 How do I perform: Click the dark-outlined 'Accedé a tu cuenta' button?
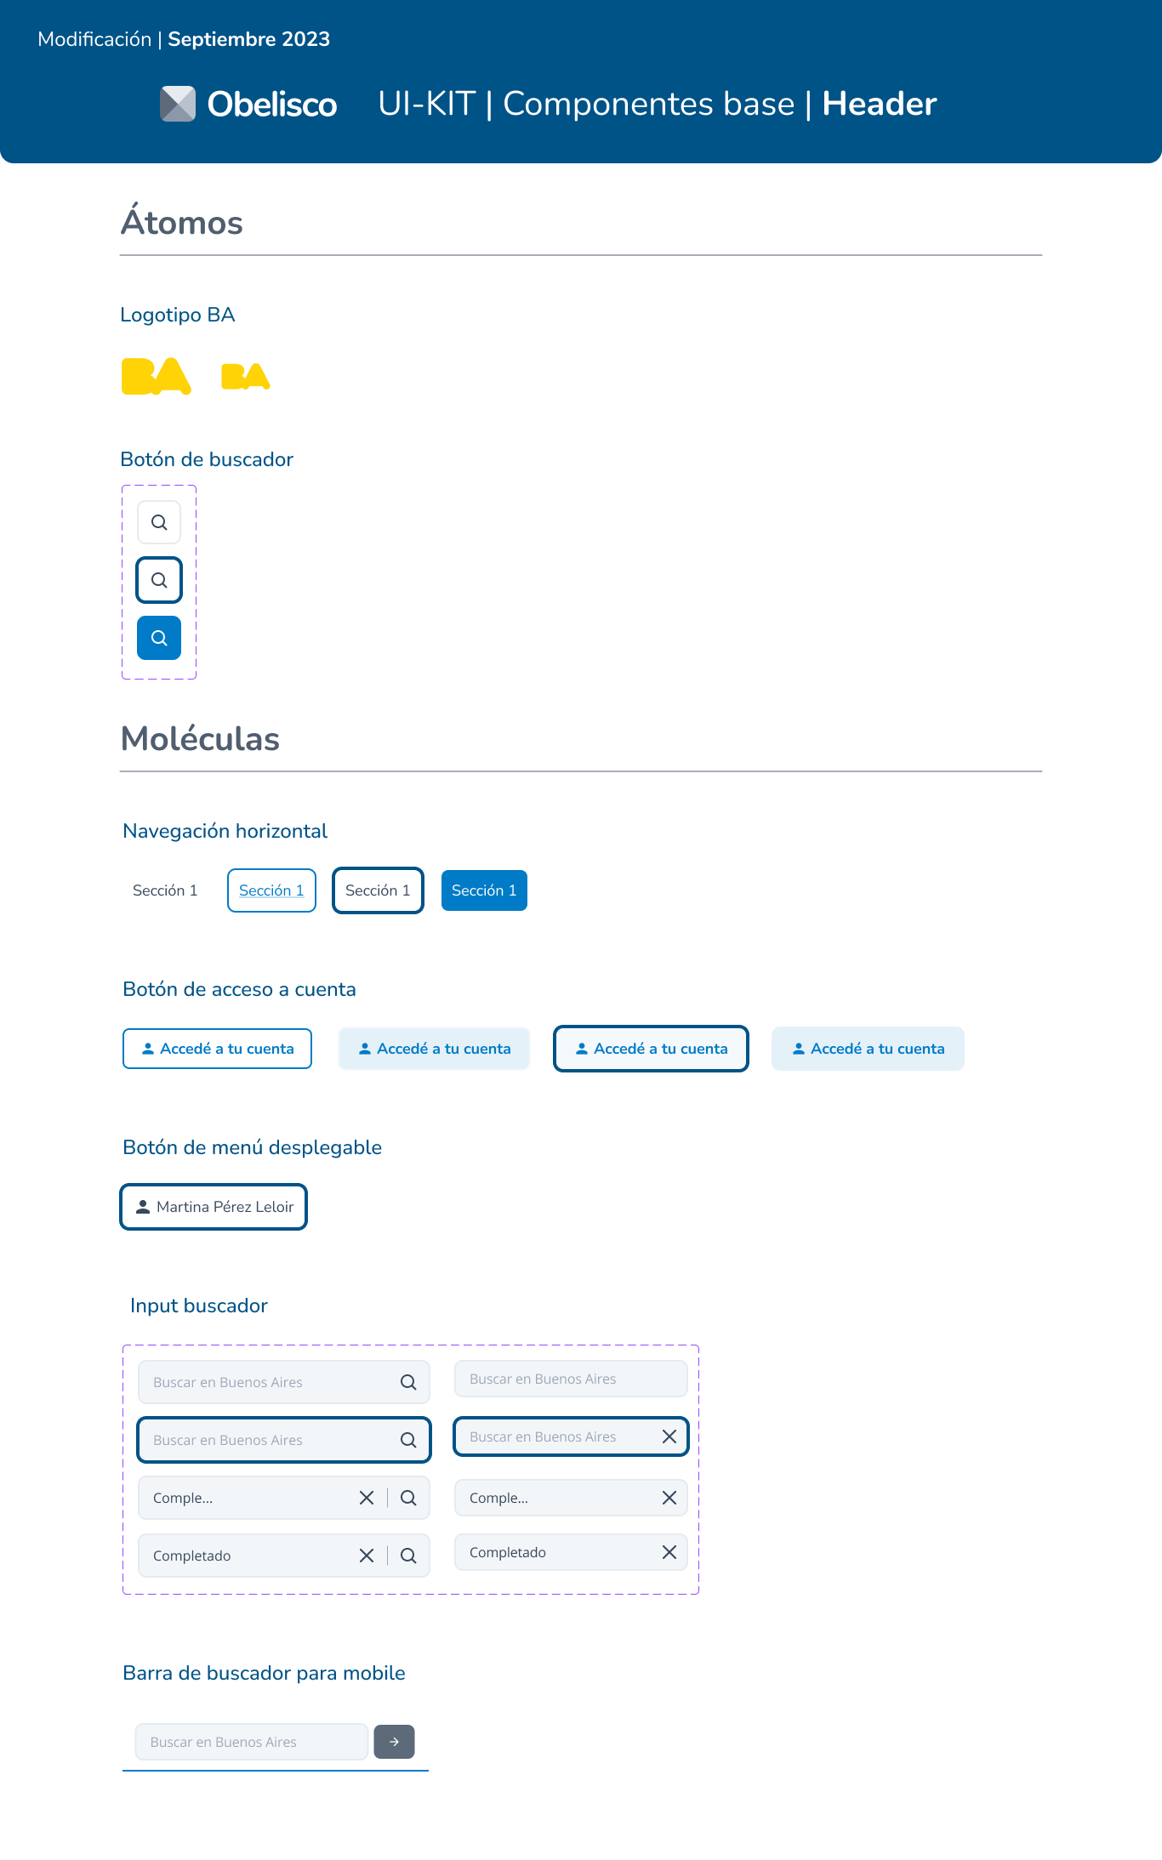651,1049
